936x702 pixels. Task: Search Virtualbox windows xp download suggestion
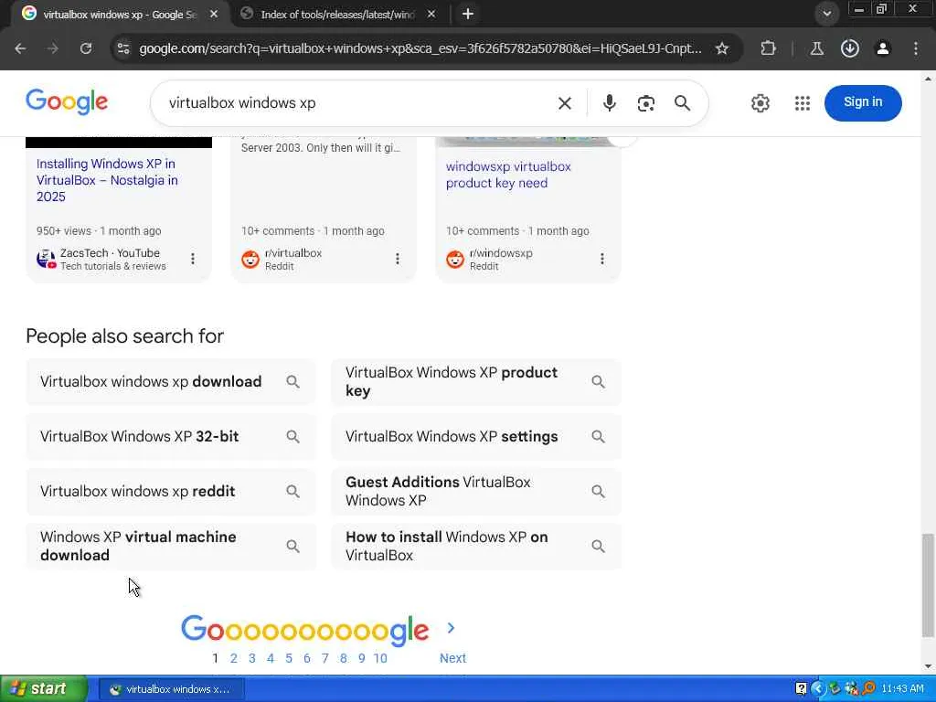171,381
